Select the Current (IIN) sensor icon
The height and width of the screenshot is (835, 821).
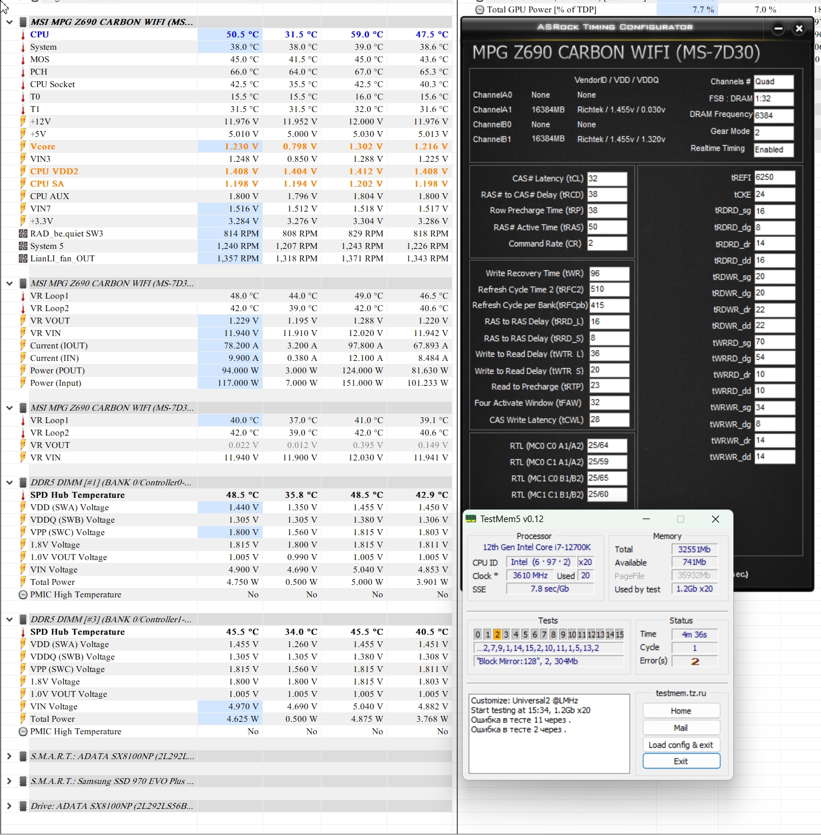pos(23,358)
